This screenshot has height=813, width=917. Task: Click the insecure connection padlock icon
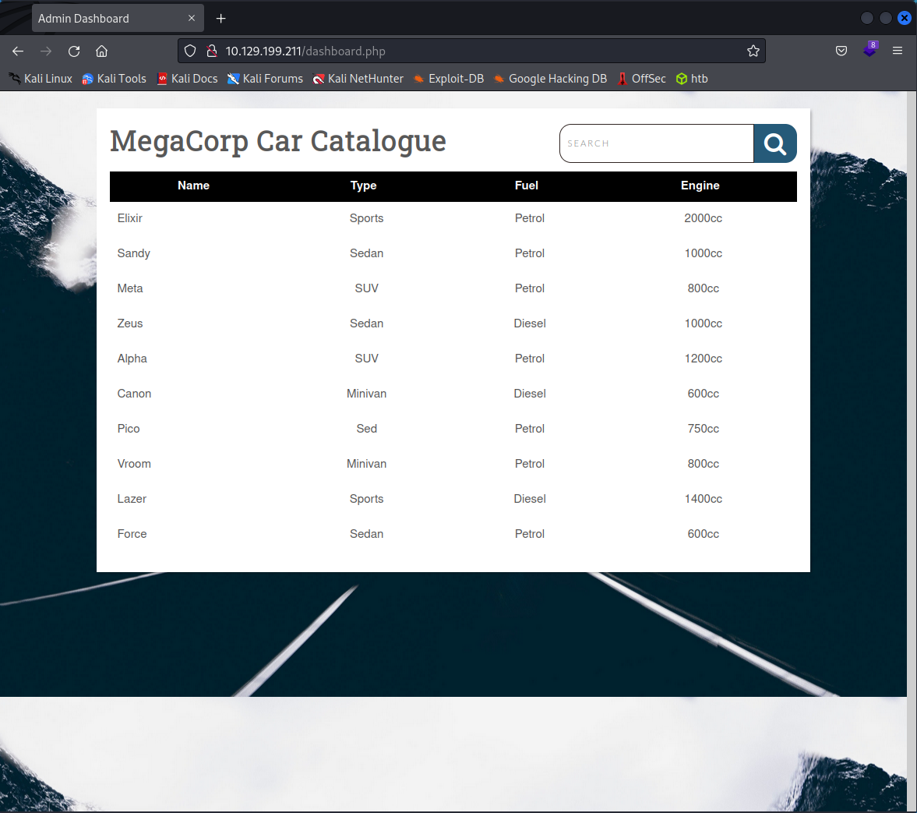(x=211, y=51)
